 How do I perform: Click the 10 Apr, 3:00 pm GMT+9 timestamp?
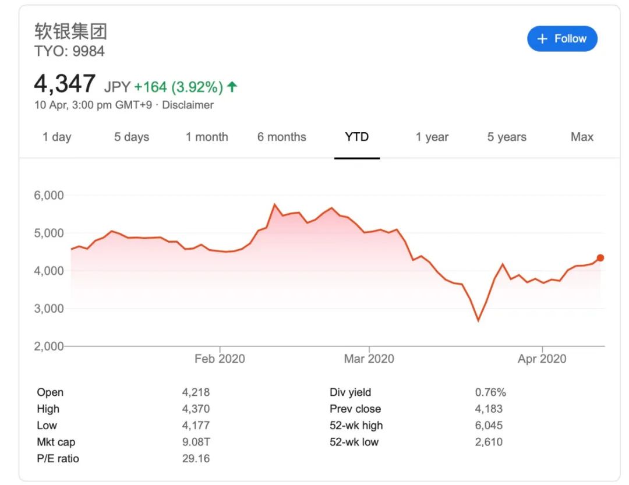pyautogui.click(x=93, y=105)
